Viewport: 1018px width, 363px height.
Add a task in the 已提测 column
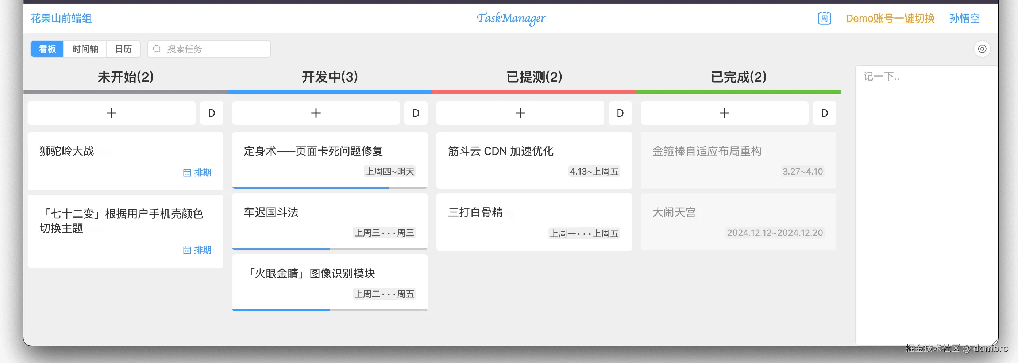pos(520,113)
